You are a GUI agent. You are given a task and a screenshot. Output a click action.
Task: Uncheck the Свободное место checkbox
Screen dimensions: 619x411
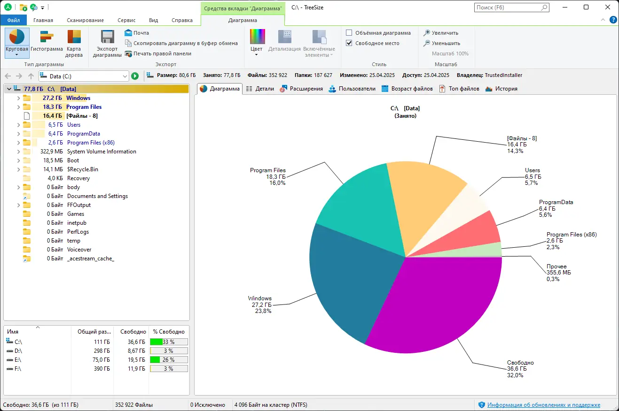click(x=349, y=43)
